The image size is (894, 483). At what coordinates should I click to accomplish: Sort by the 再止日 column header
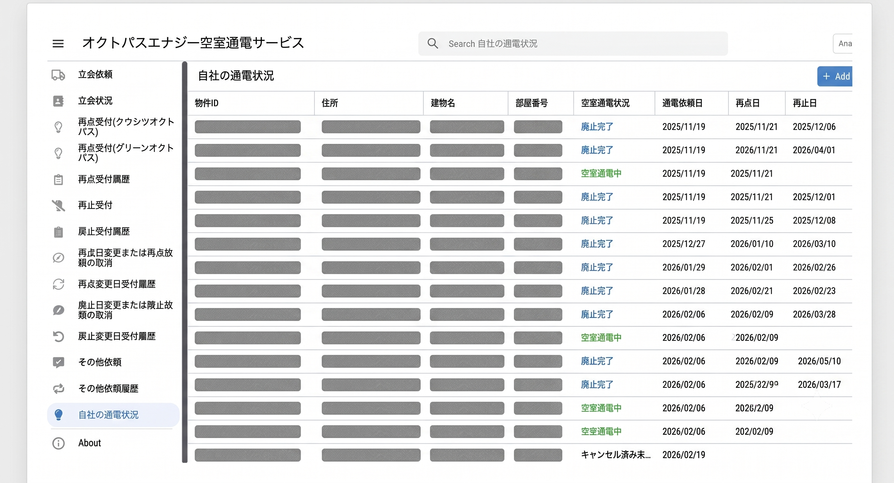[x=805, y=103]
